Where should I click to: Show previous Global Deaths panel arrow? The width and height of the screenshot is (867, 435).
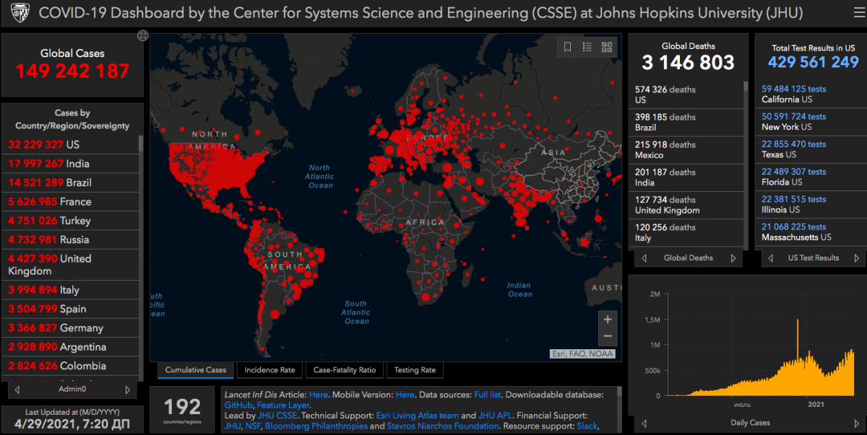tap(644, 258)
